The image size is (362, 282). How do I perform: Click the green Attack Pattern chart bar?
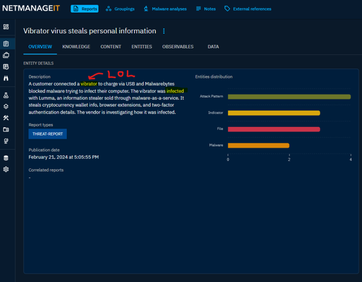coord(289,97)
